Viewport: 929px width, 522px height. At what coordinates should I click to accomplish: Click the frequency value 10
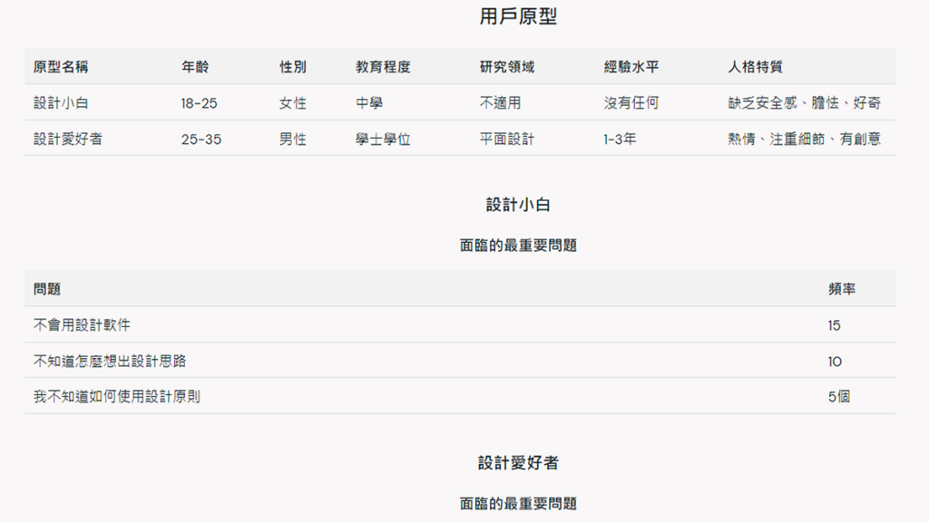coord(835,362)
